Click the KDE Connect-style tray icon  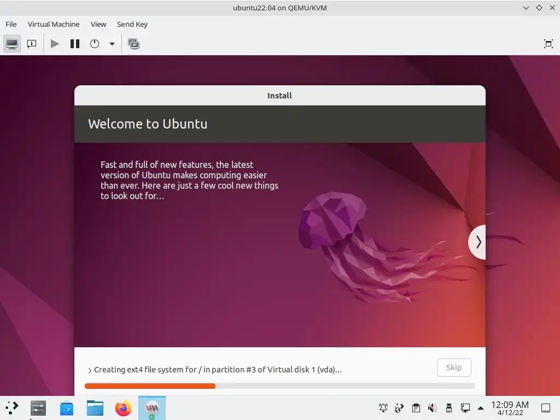(x=399, y=407)
